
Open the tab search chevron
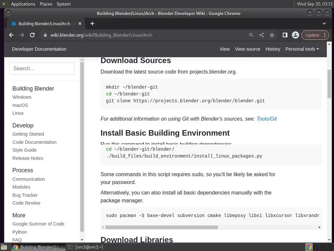(x=324, y=24)
